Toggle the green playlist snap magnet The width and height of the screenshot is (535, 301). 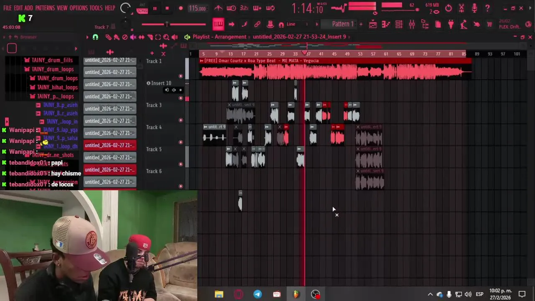(95, 37)
